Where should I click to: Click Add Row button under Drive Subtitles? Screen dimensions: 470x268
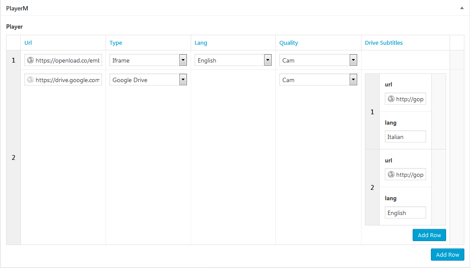pos(429,235)
